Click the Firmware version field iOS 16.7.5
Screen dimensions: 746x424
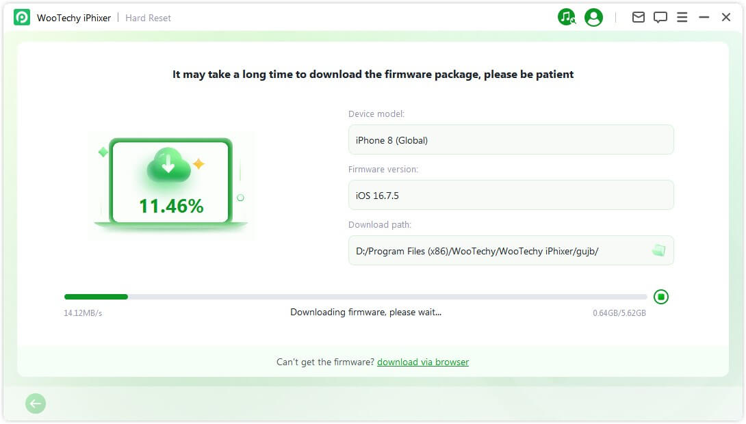pyautogui.click(x=511, y=196)
